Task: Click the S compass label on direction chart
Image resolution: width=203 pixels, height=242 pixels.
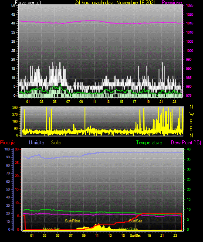Action: point(191,122)
